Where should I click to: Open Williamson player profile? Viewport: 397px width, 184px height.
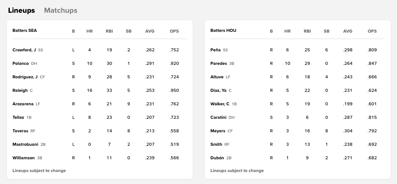[24, 158]
